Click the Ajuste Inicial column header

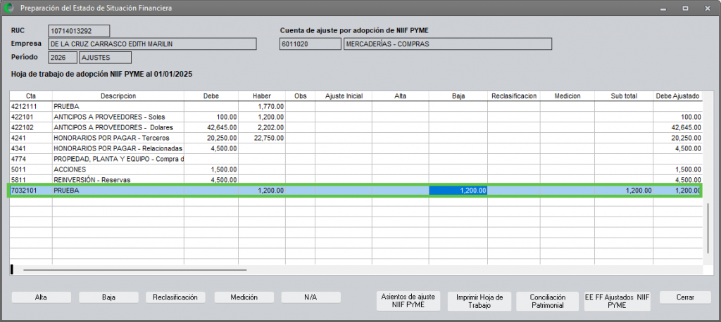pyautogui.click(x=344, y=96)
